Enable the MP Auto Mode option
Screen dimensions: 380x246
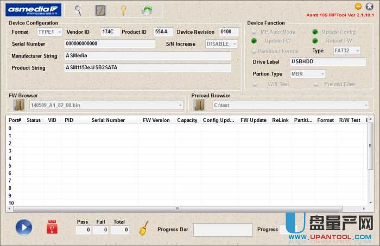pyautogui.click(x=255, y=32)
